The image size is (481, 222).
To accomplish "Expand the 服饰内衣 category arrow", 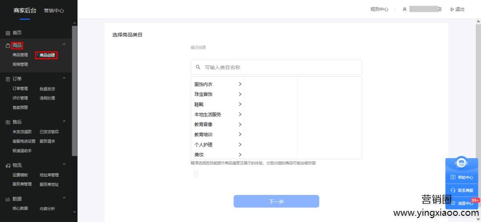I will 240,84.
